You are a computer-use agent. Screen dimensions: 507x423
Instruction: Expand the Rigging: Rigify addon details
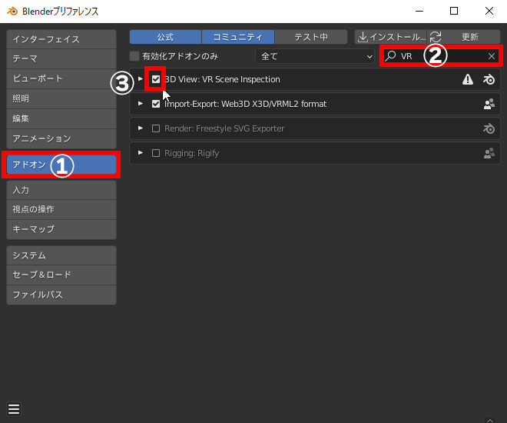coord(141,153)
